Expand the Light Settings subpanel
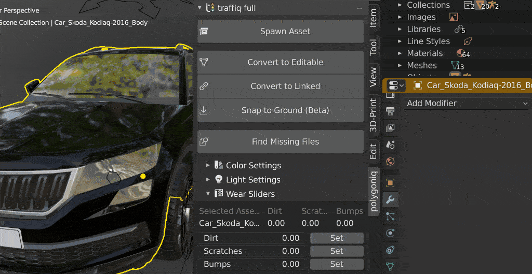This screenshot has width=532, height=274. pos(208,180)
